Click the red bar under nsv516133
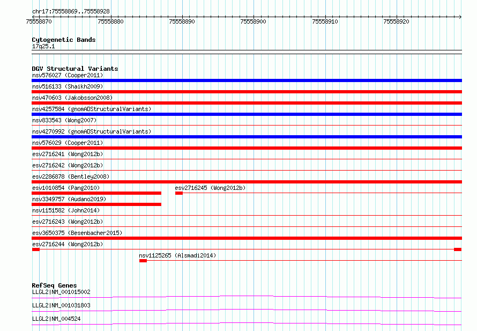The height and width of the screenshot is (331, 477). point(247,92)
